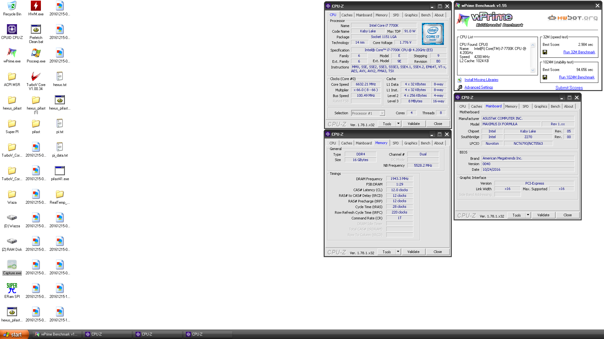Open the Install Missing Libraries link
The height and width of the screenshot is (339, 604).
pos(481,80)
